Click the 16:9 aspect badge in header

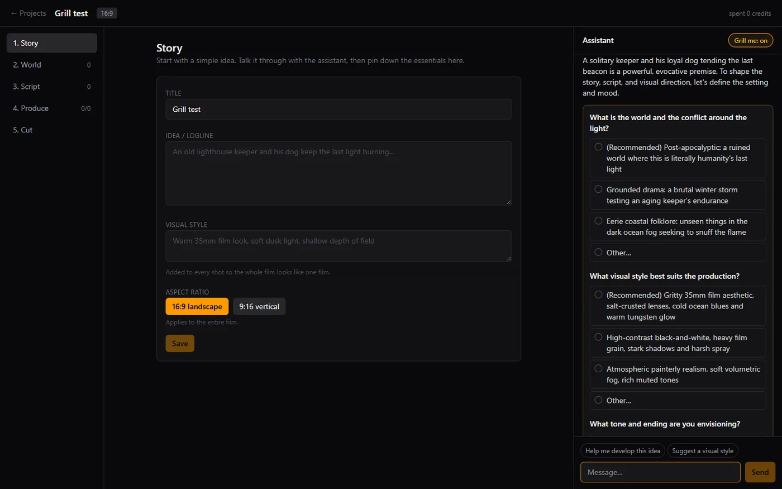107,13
